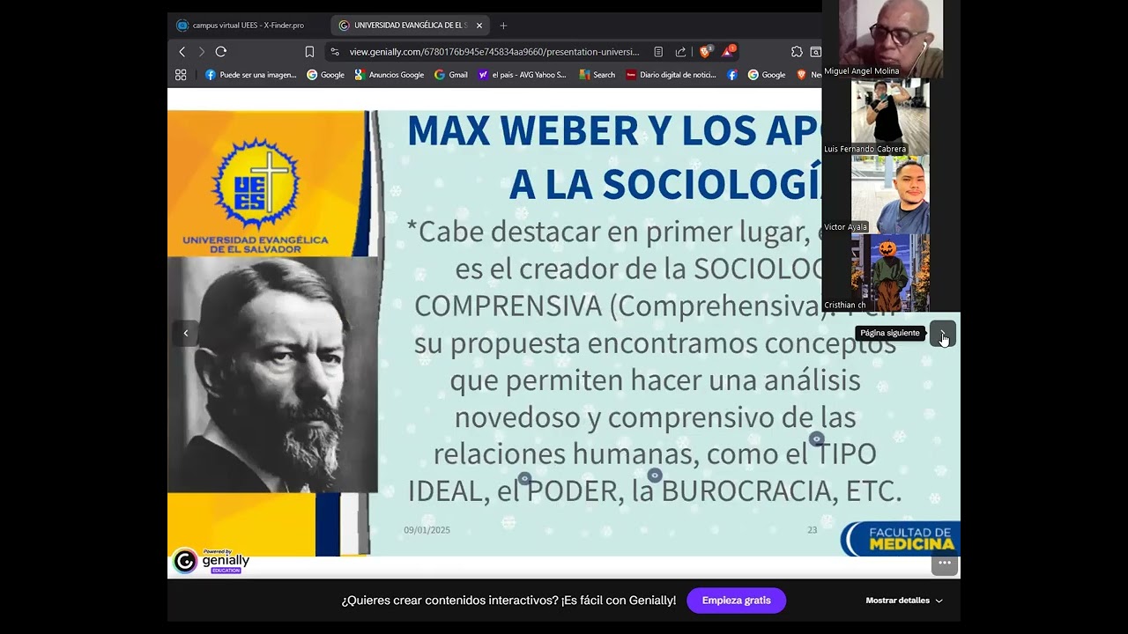Click the Genially Education logo

pos(211,561)
